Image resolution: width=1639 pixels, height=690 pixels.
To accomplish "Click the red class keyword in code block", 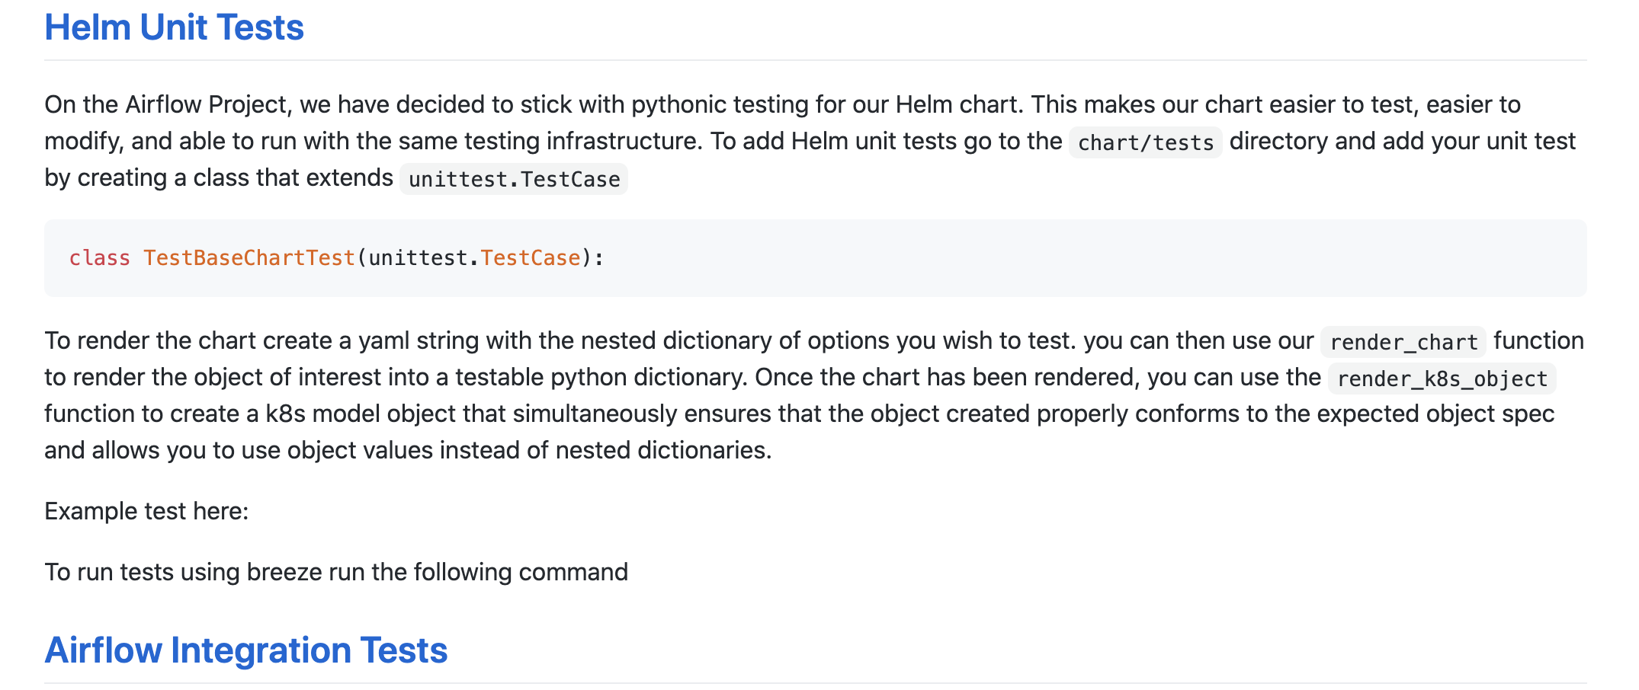I will pyautogui.click(x=99, y=258).
